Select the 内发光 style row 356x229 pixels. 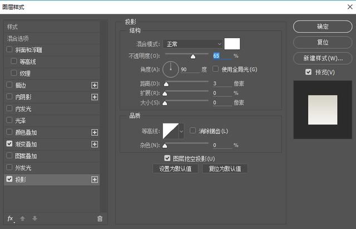coord(52,109)
